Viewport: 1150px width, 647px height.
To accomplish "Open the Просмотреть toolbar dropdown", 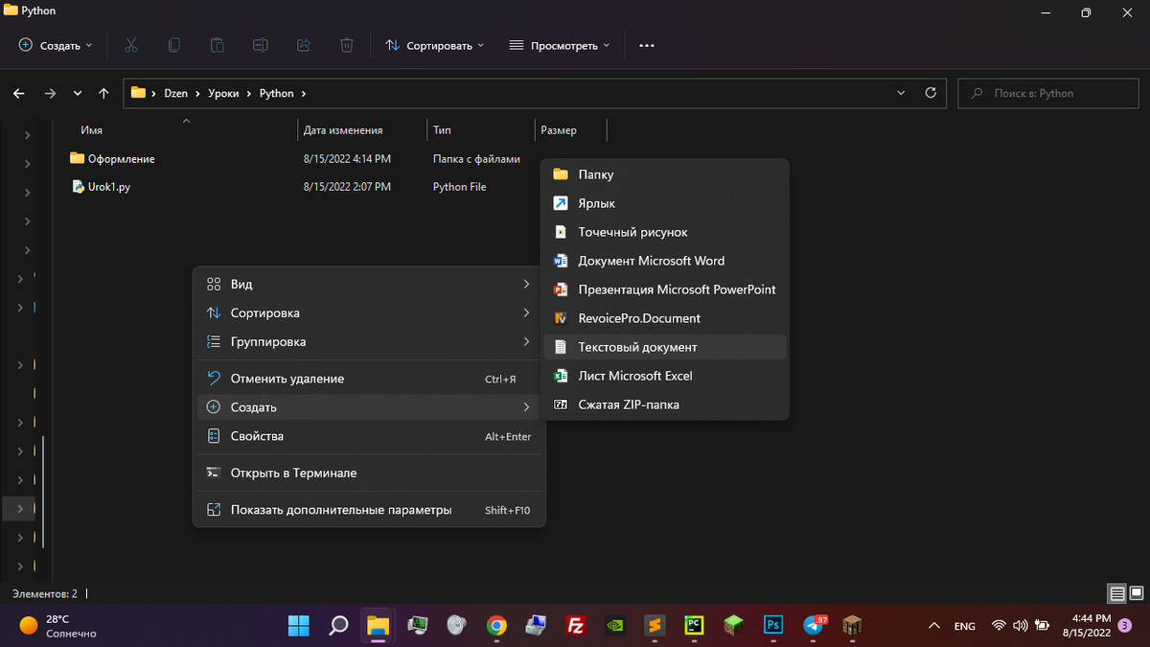I will coord(560,45).
